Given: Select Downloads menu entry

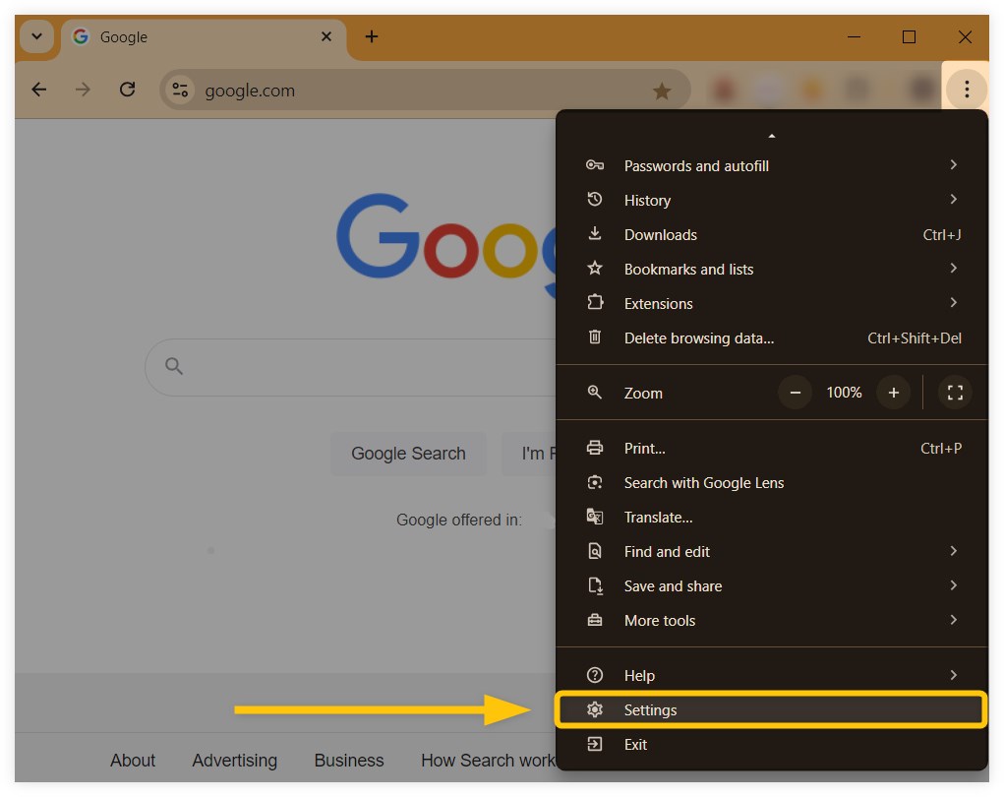Looking at the screenshot, I should 772,234.
